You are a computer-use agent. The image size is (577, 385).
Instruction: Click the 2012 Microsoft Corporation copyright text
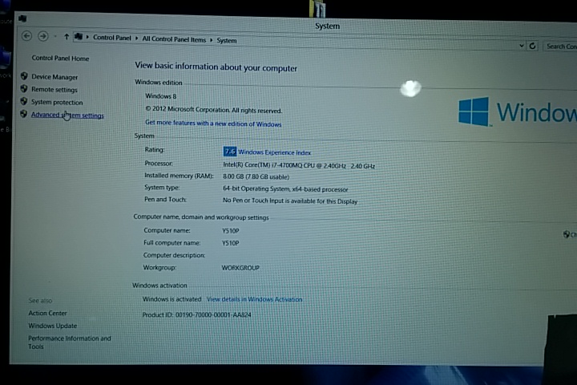pyautogui.click(x=213, y=110)
